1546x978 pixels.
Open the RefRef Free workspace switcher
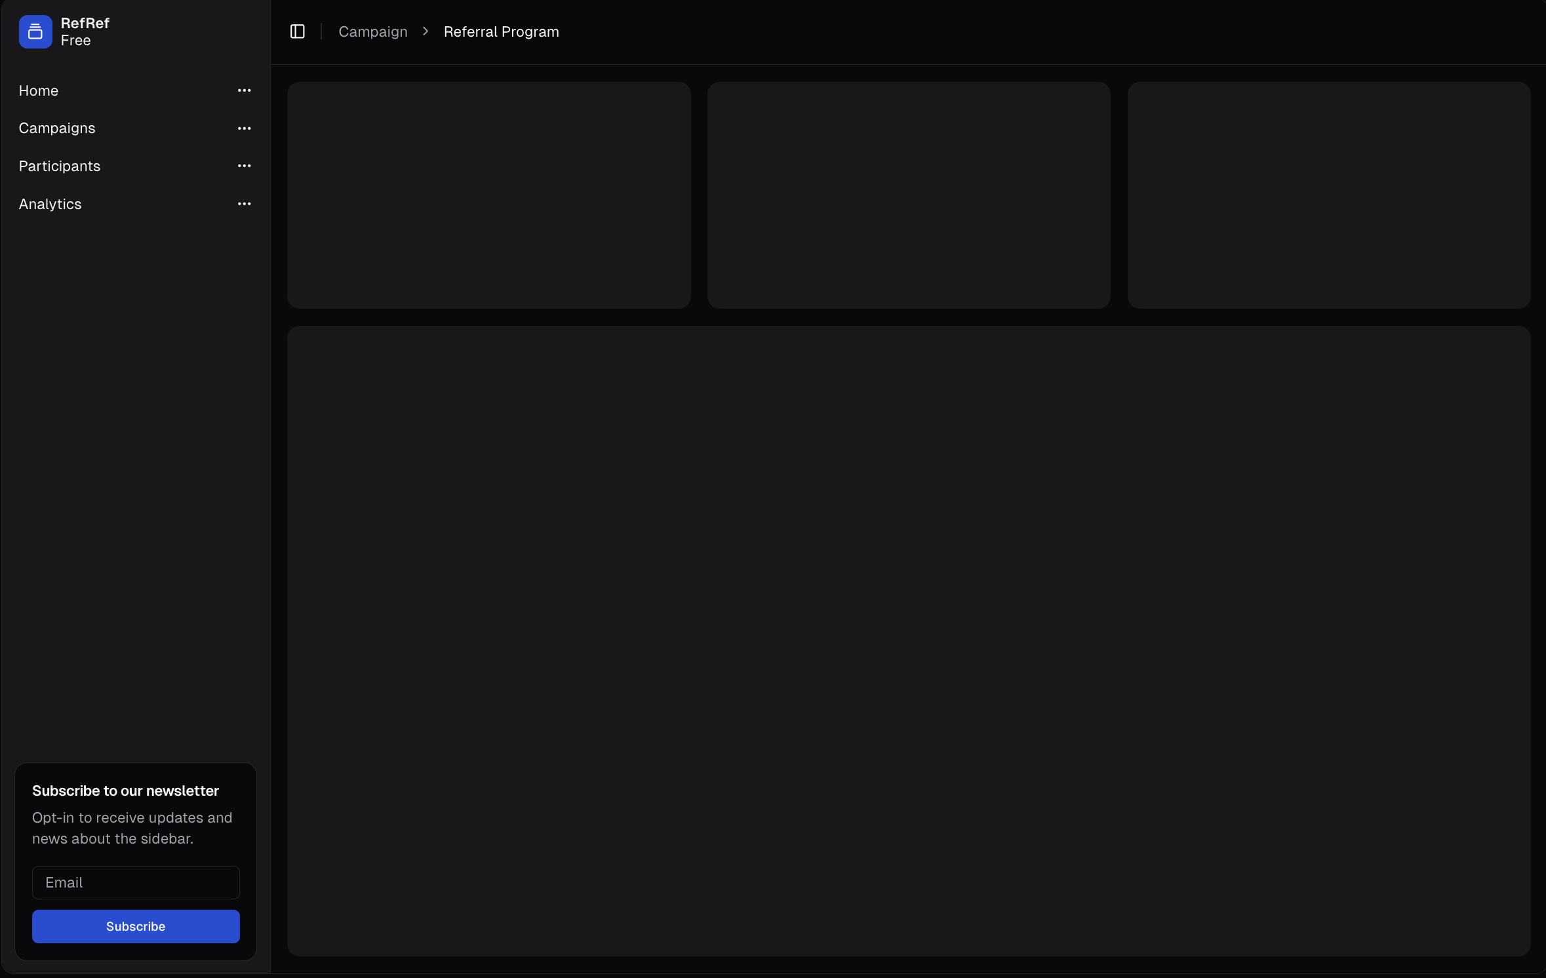[85, 31]
